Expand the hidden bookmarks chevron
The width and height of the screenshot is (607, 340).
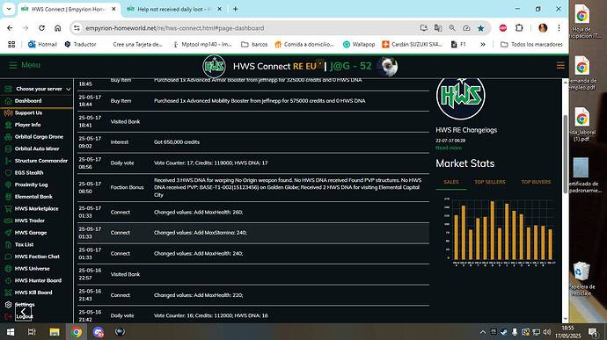[x=483, y=45]
